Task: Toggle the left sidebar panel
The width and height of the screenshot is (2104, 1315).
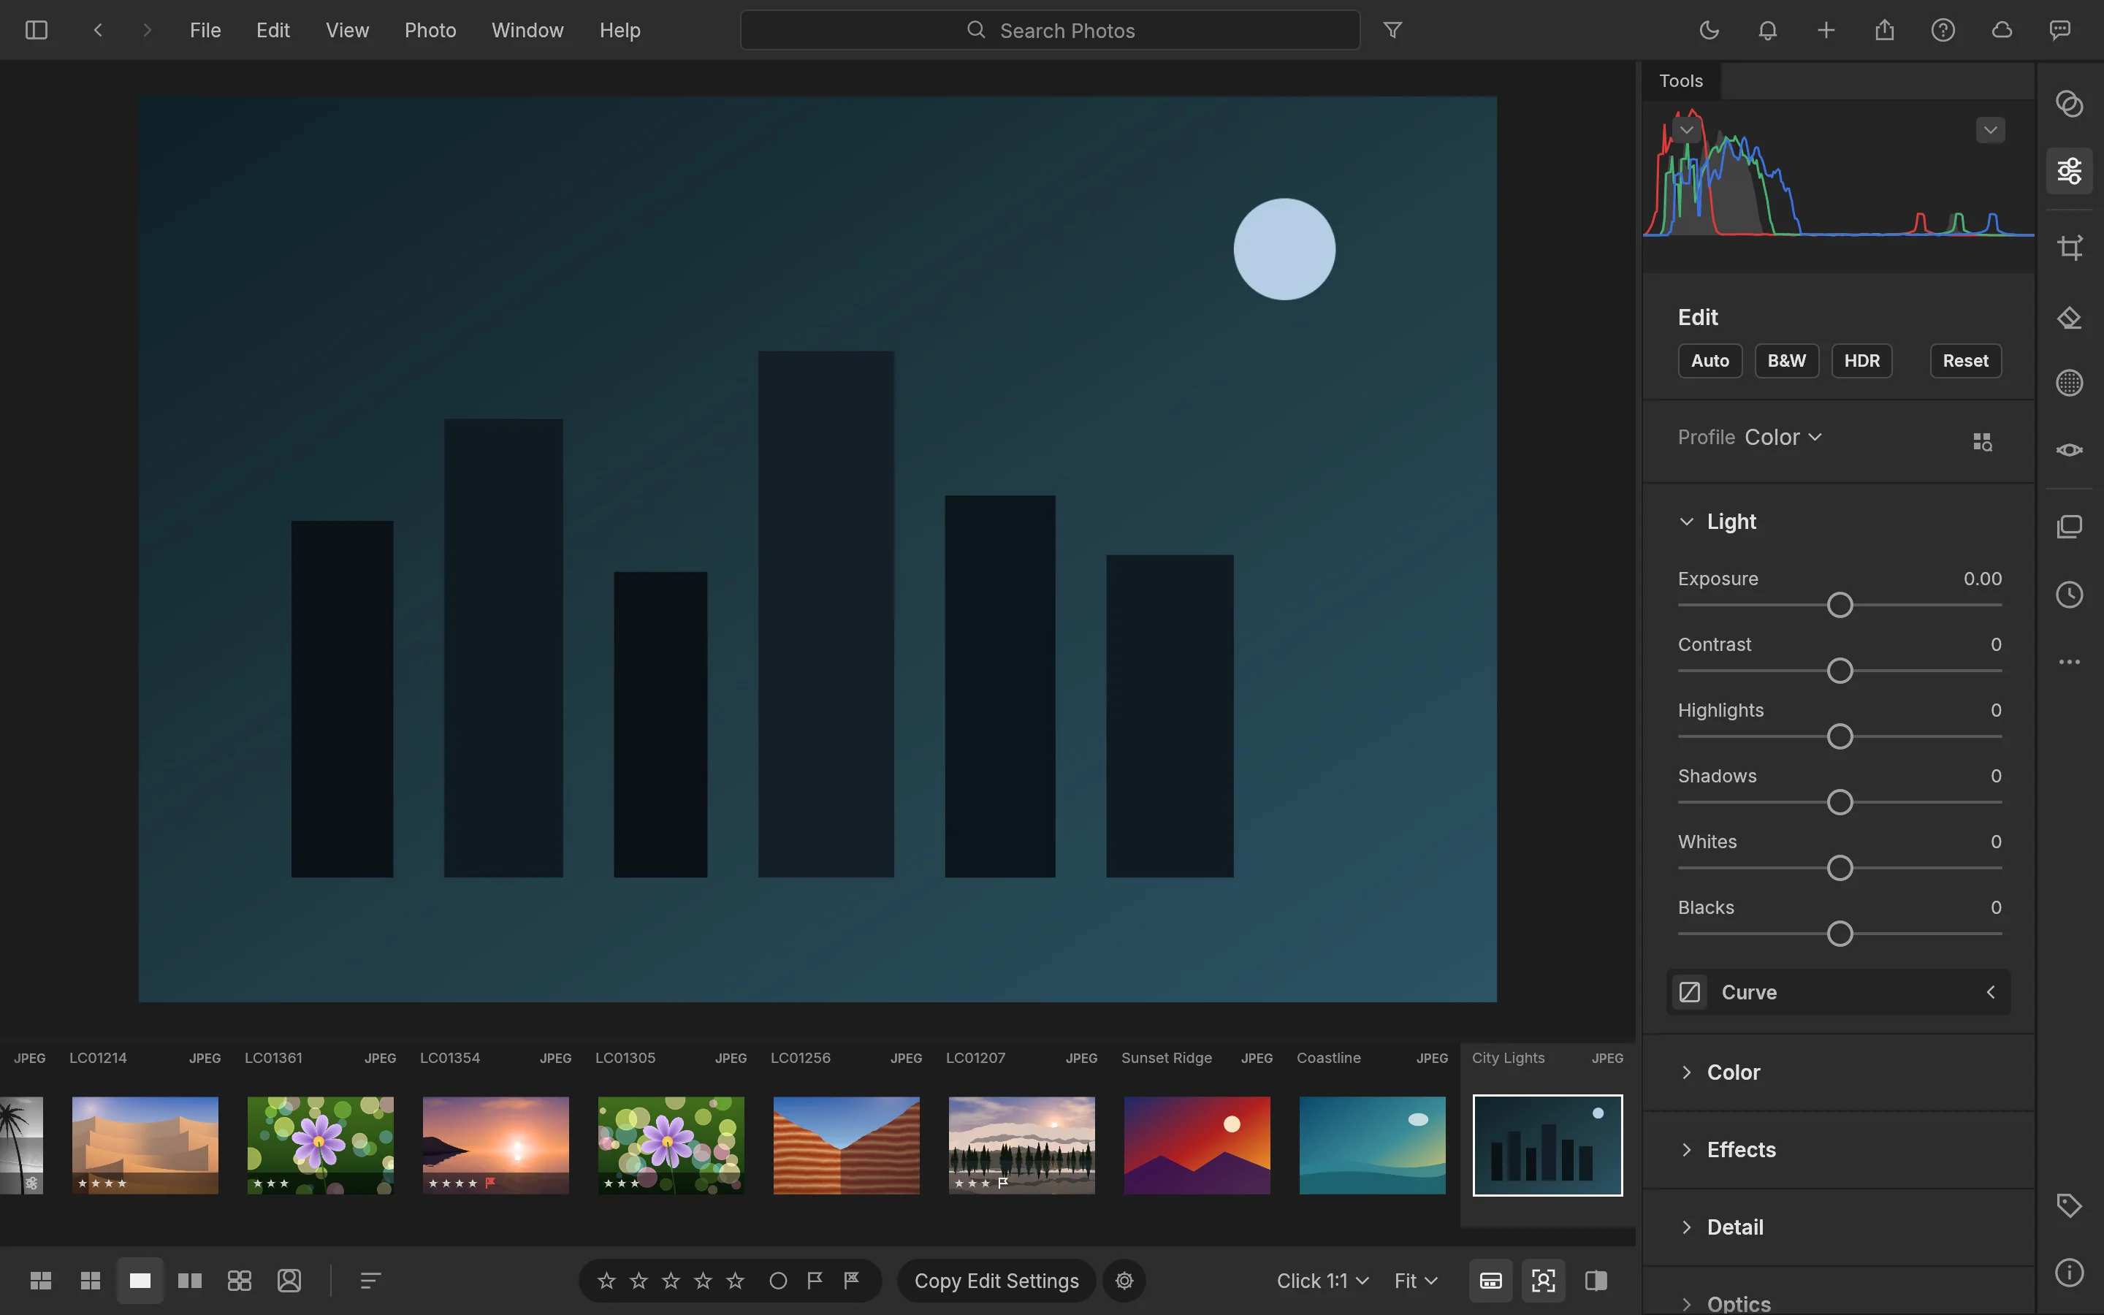Action: pyautogui.click(x=37, y=31)
